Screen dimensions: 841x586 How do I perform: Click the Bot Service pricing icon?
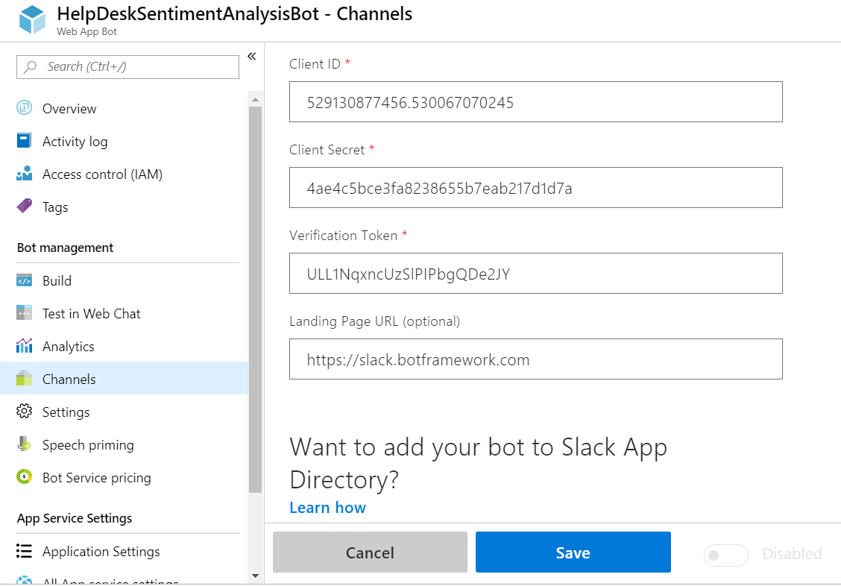[24, 477]
